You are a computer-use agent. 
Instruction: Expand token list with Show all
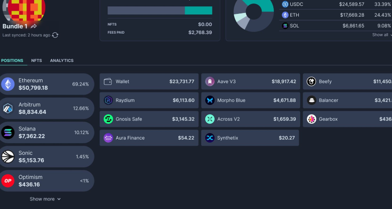click(382, 35)
